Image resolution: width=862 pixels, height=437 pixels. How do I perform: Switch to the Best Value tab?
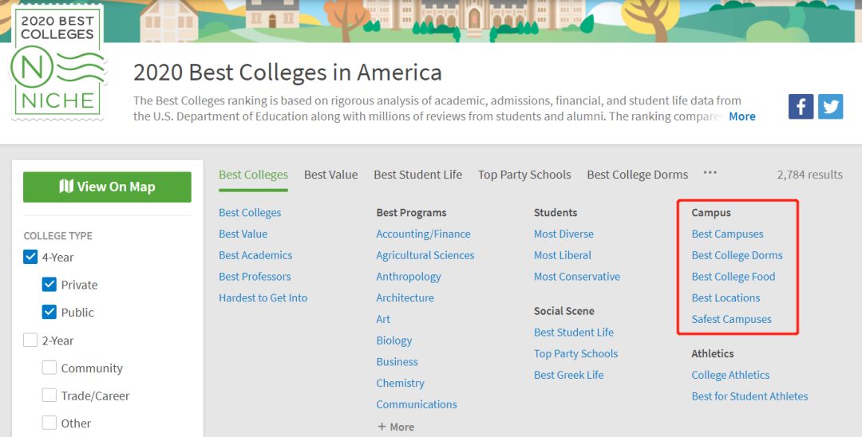pos(331,175)
